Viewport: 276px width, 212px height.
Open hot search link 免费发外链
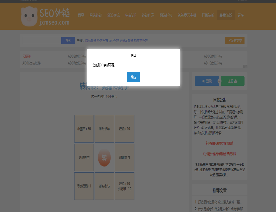coord(126,41)
